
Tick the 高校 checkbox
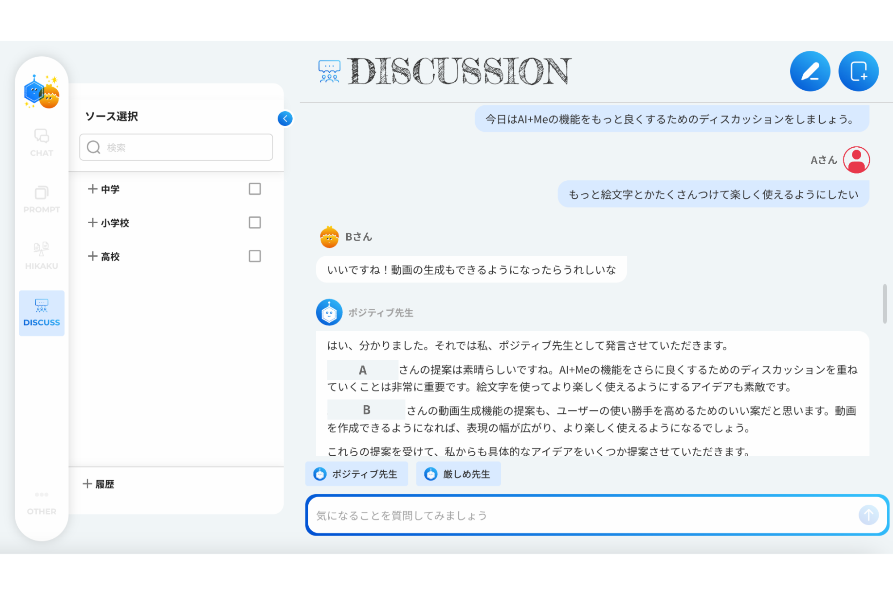click(x=254, y=256)
